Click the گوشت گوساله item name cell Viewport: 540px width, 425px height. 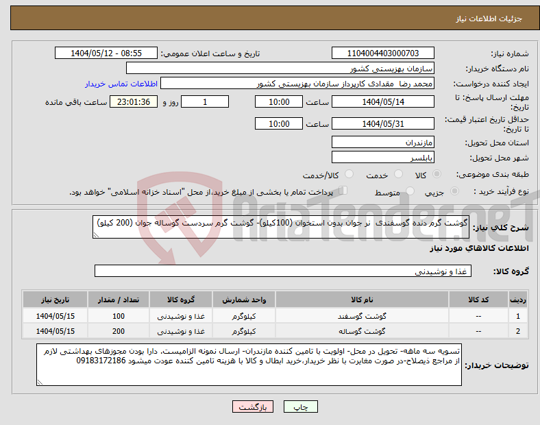click(362, 331)
